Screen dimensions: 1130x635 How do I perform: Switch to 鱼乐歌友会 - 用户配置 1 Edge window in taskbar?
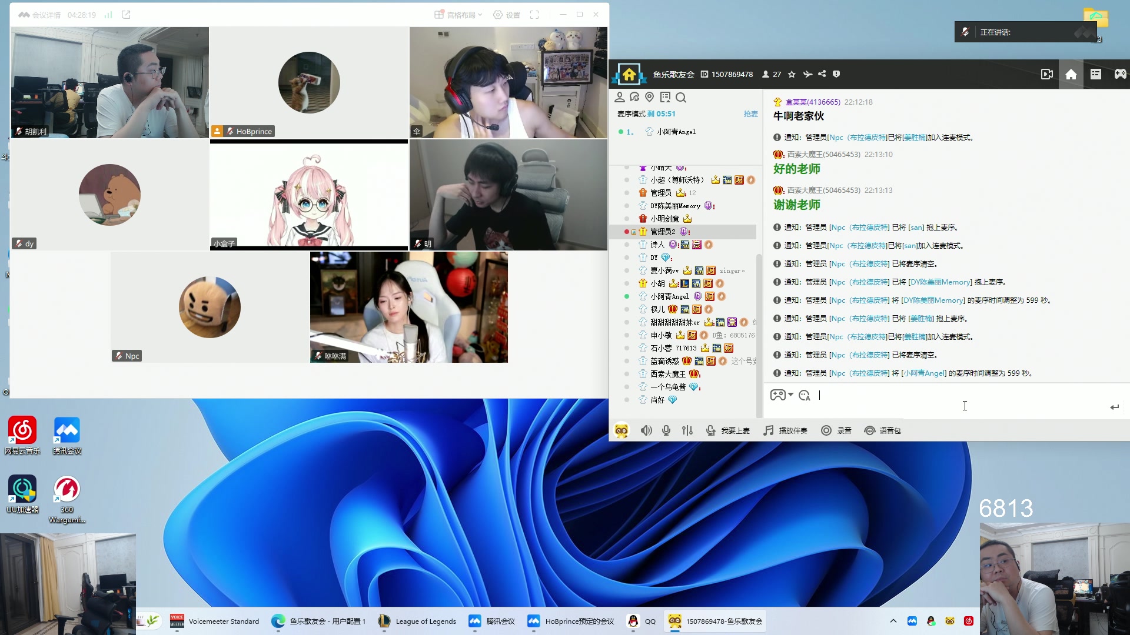(x=318, y=621)
